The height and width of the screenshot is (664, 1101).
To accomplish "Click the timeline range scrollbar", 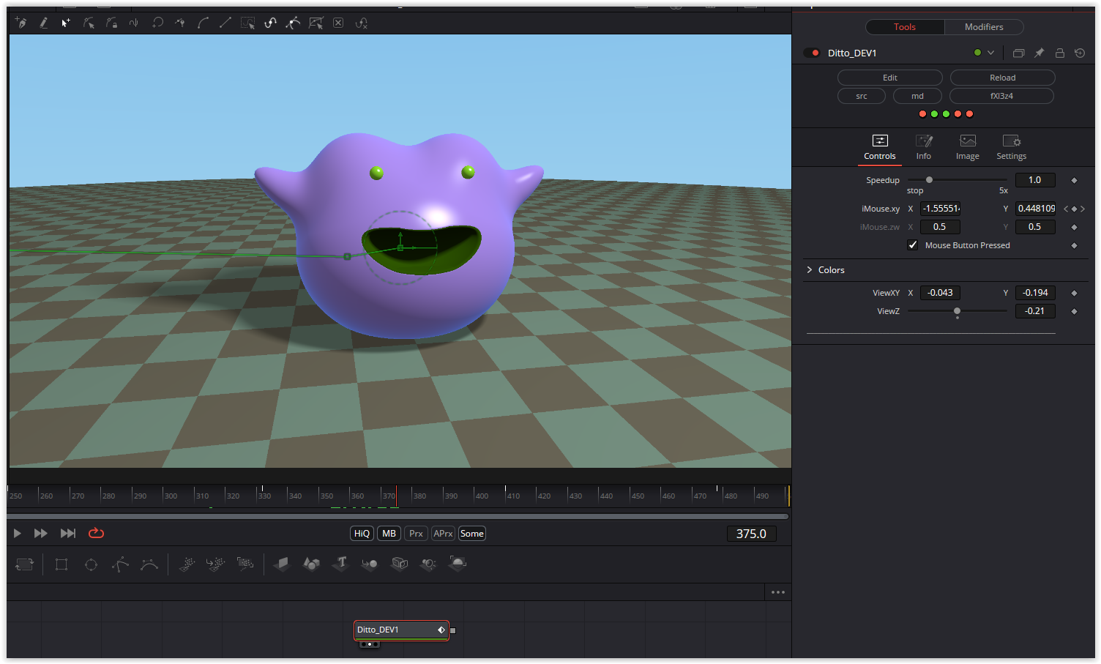I will (398, 516).
